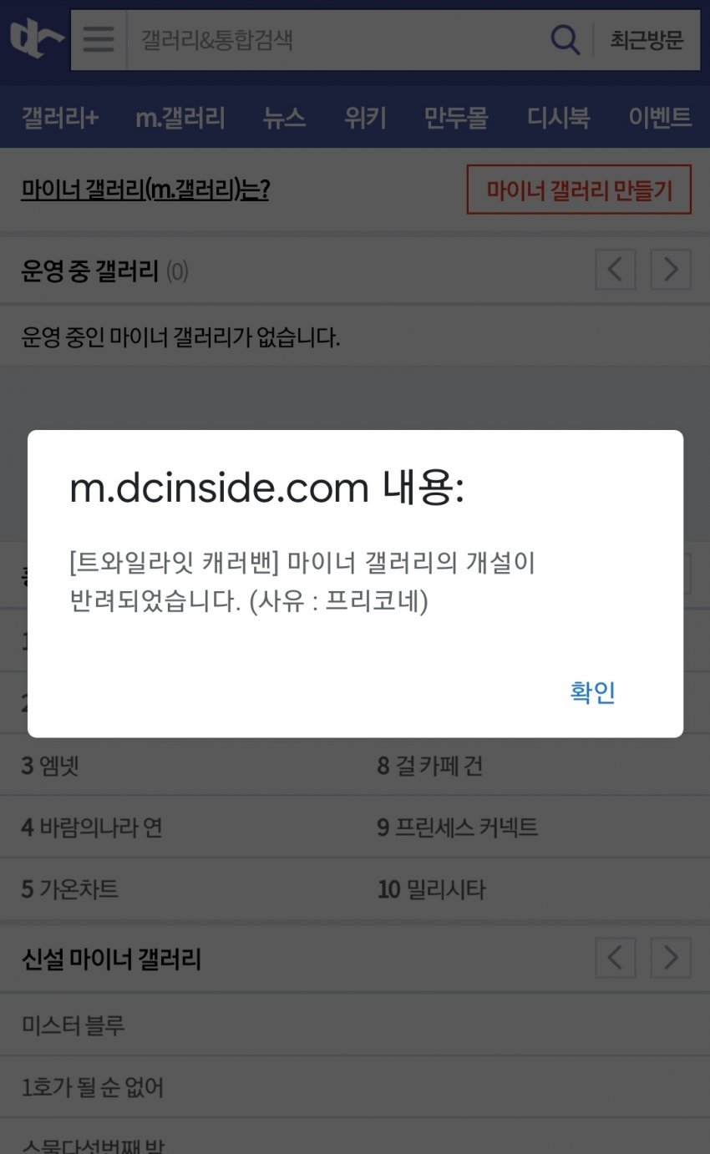Select the 바람의나라 연 gallery
710x1154 pixels.
pyautogui.click(x=92, y=828)
